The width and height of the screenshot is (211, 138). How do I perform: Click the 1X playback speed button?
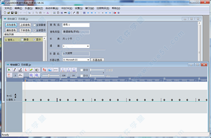point(73,75)
